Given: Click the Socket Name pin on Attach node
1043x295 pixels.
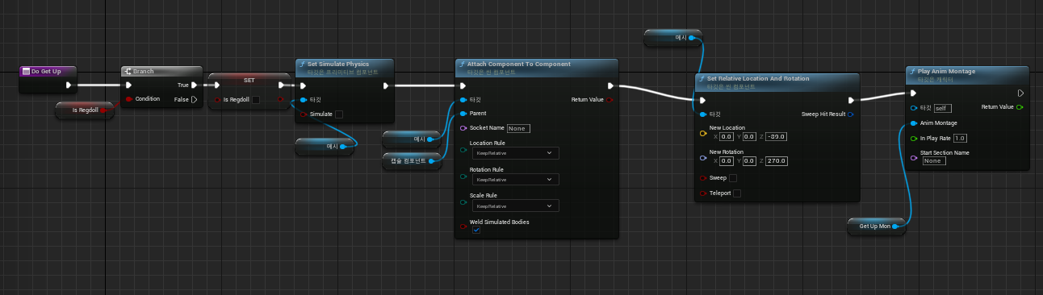Looking at the screenshot, I should pos(463,128).
